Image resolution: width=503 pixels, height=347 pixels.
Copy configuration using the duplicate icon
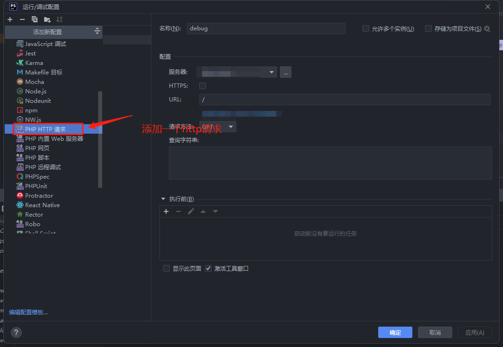35,19
